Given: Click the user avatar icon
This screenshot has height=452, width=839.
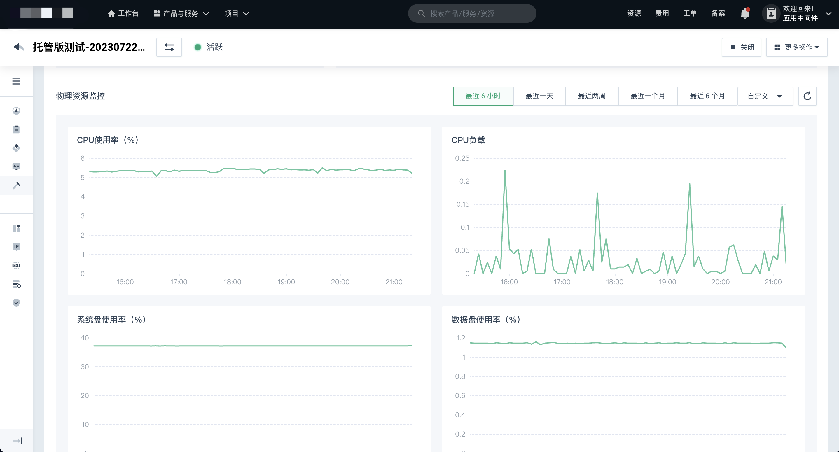Looking at the screenshot, I should tap(771, 13).
